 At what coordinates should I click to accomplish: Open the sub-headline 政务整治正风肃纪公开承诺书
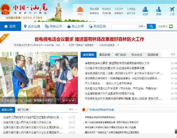[39, 45]
